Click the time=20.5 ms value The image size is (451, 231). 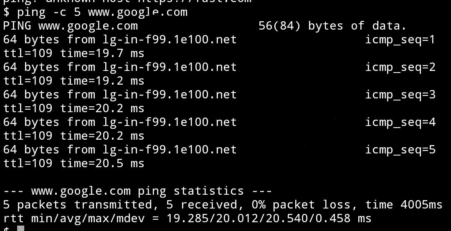click(x=102, y=163)
